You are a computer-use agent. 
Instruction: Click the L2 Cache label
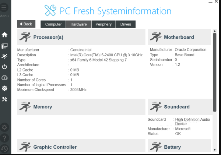point(25,70)
